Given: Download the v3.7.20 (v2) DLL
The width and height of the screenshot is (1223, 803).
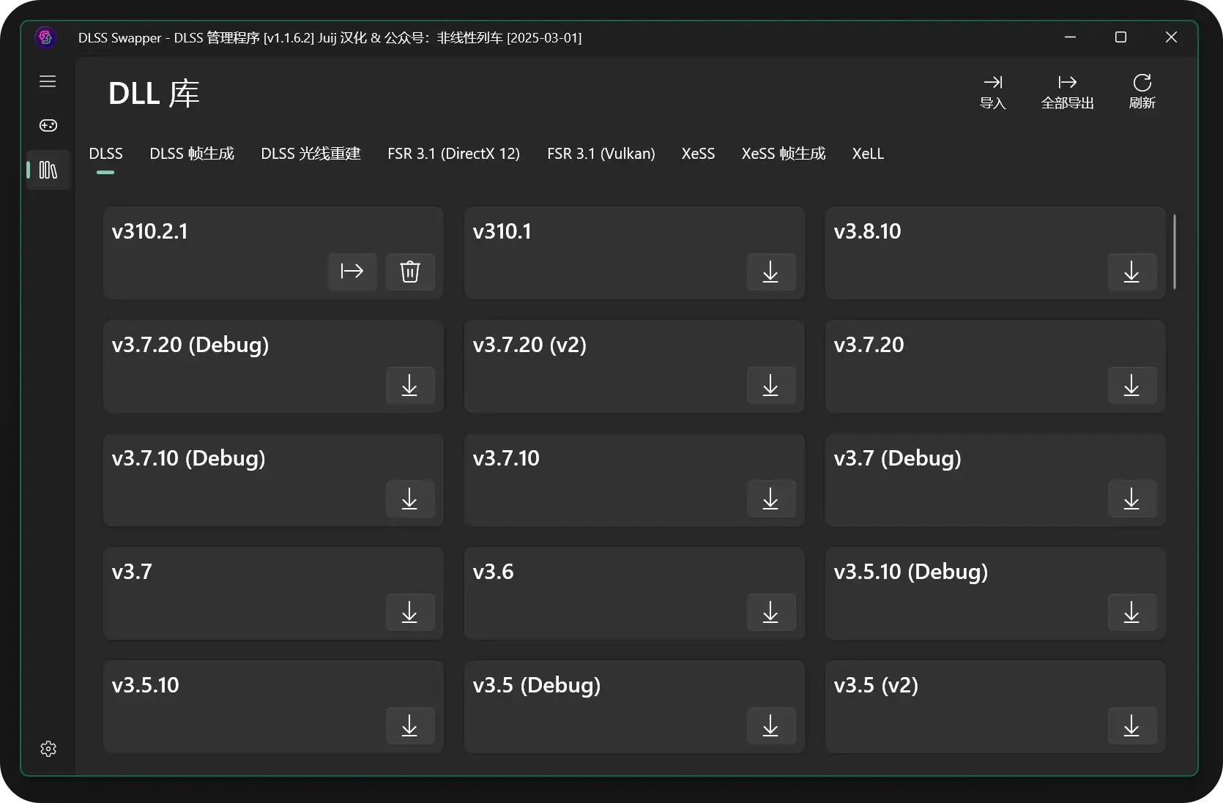Looking at the screenshot, I should click(770, 386).
